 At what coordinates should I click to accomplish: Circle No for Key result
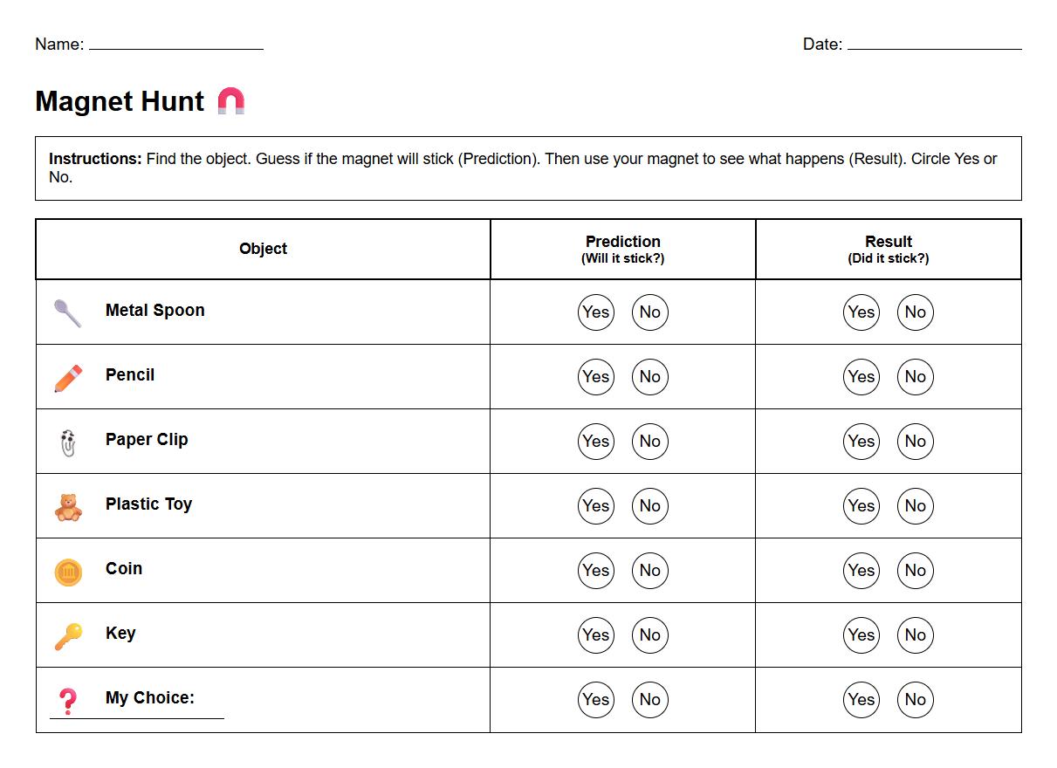point(916,635)
